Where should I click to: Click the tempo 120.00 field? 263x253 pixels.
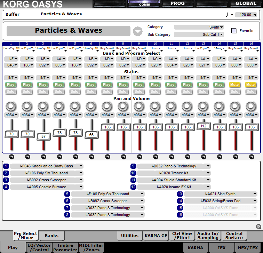(x=246, y=15)
